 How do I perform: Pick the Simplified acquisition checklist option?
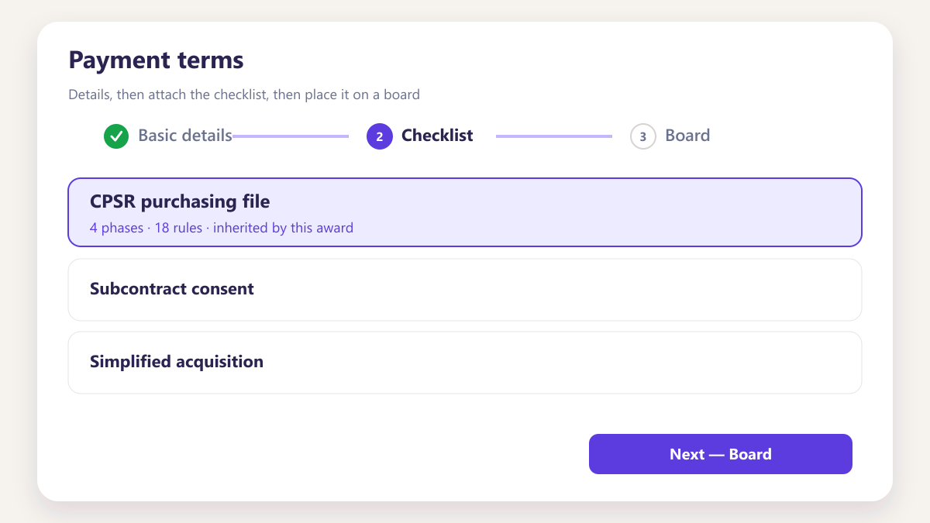pyautogui.click(x=465, y=363)
